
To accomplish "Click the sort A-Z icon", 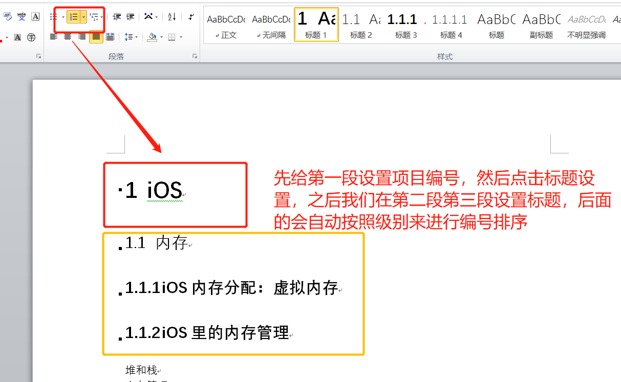I will (x=172, y=17).
